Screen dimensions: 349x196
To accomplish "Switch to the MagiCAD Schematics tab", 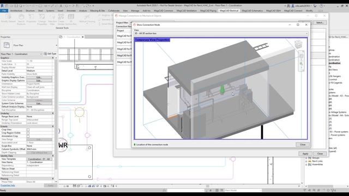I will [252, 11].
